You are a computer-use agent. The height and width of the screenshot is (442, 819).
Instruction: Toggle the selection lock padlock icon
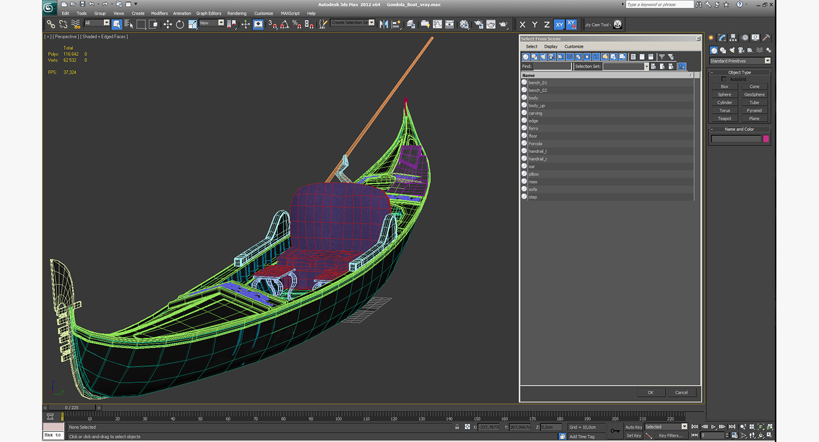(457, 427)
